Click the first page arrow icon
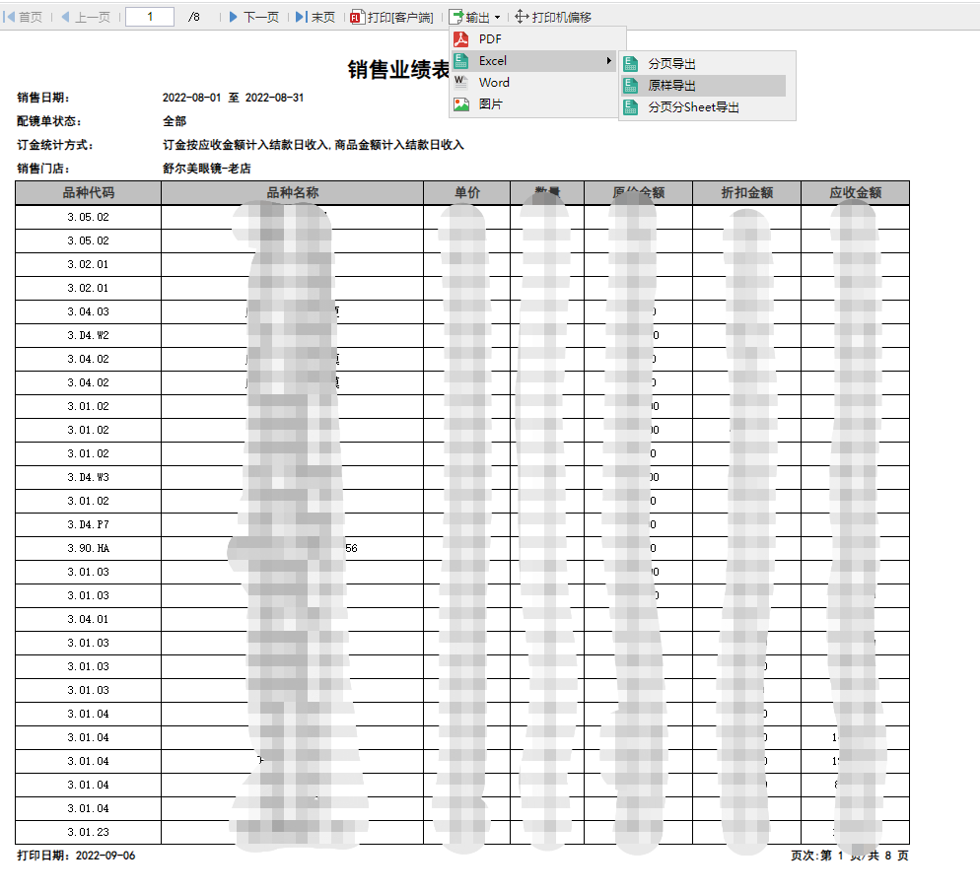This screenshot has width=980, height=892. [x=9, y=17]
